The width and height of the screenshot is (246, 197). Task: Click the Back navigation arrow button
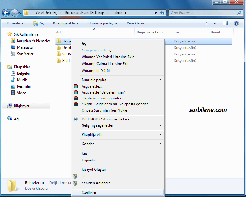click(x=6, y=13)
